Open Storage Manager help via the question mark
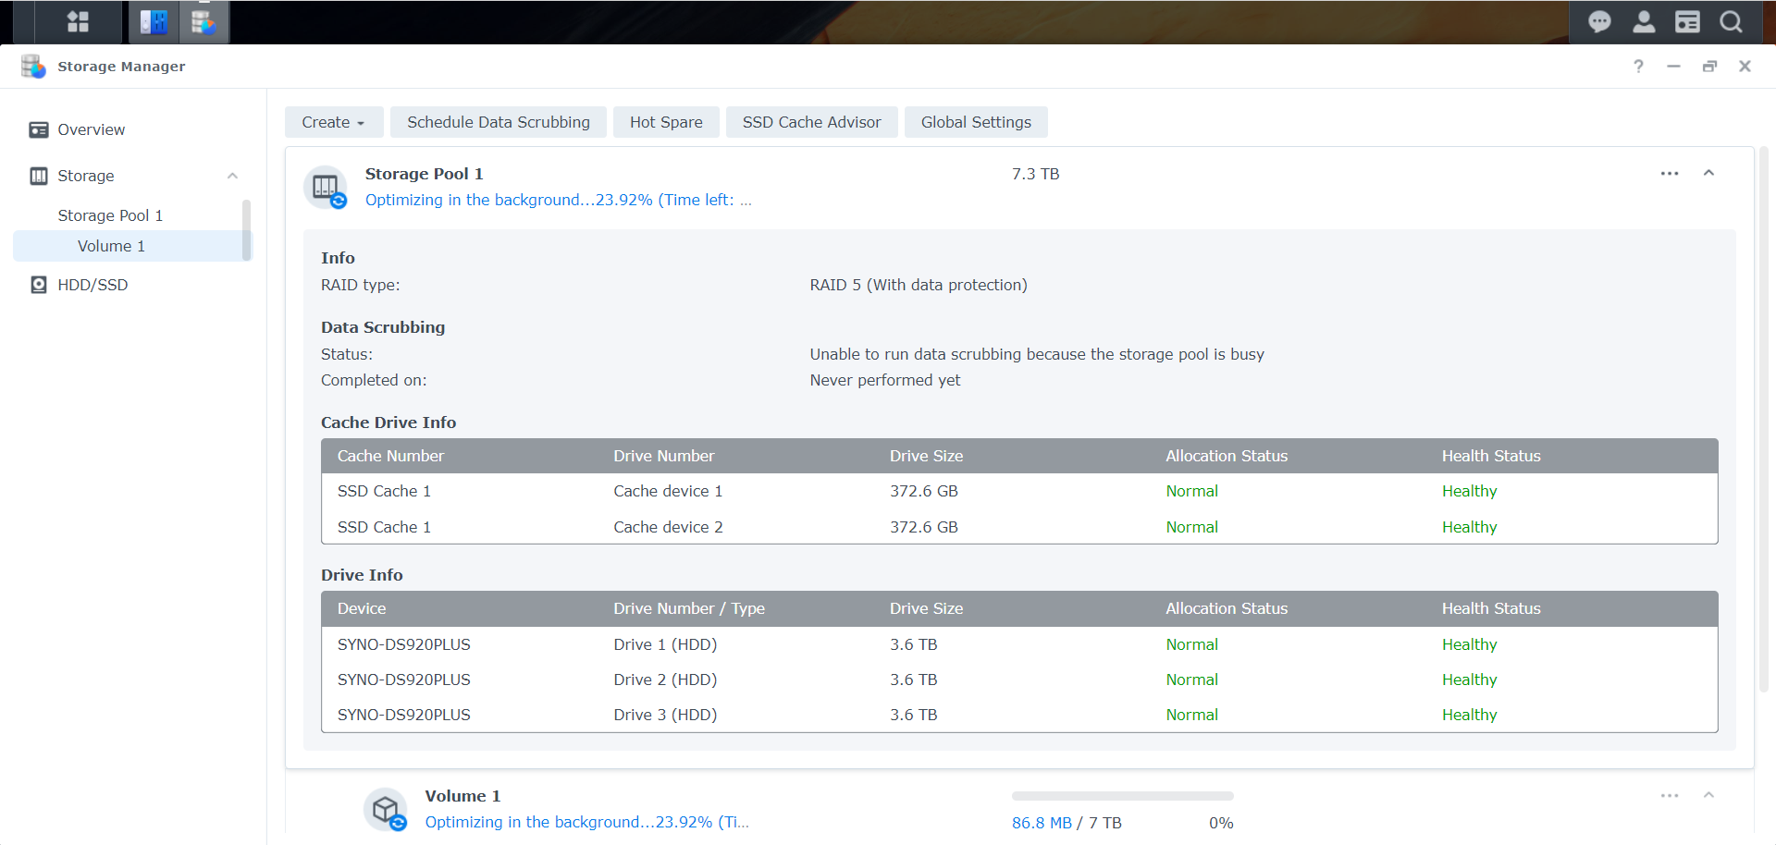Image resolution: width=1776 pixels, height=845 pixels. pos(1638,66)
